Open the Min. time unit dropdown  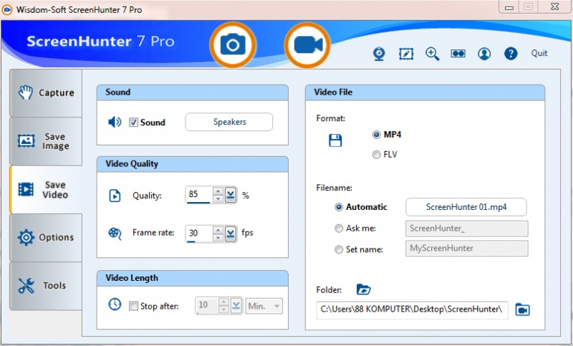[x=264, y=306]
